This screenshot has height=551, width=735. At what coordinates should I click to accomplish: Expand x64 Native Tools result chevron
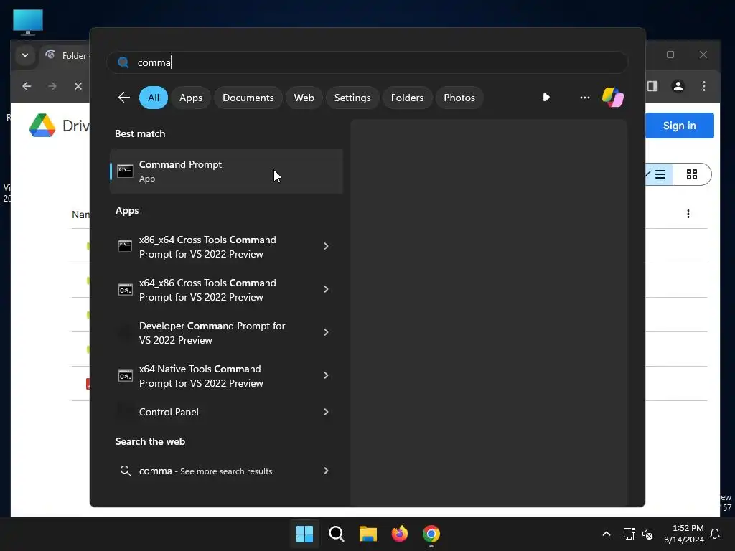[327, 375]
